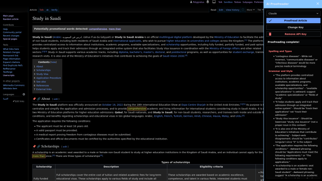Open Community portal
The height and width of the screenshot is (181, 322).
(x=12, y=33)
